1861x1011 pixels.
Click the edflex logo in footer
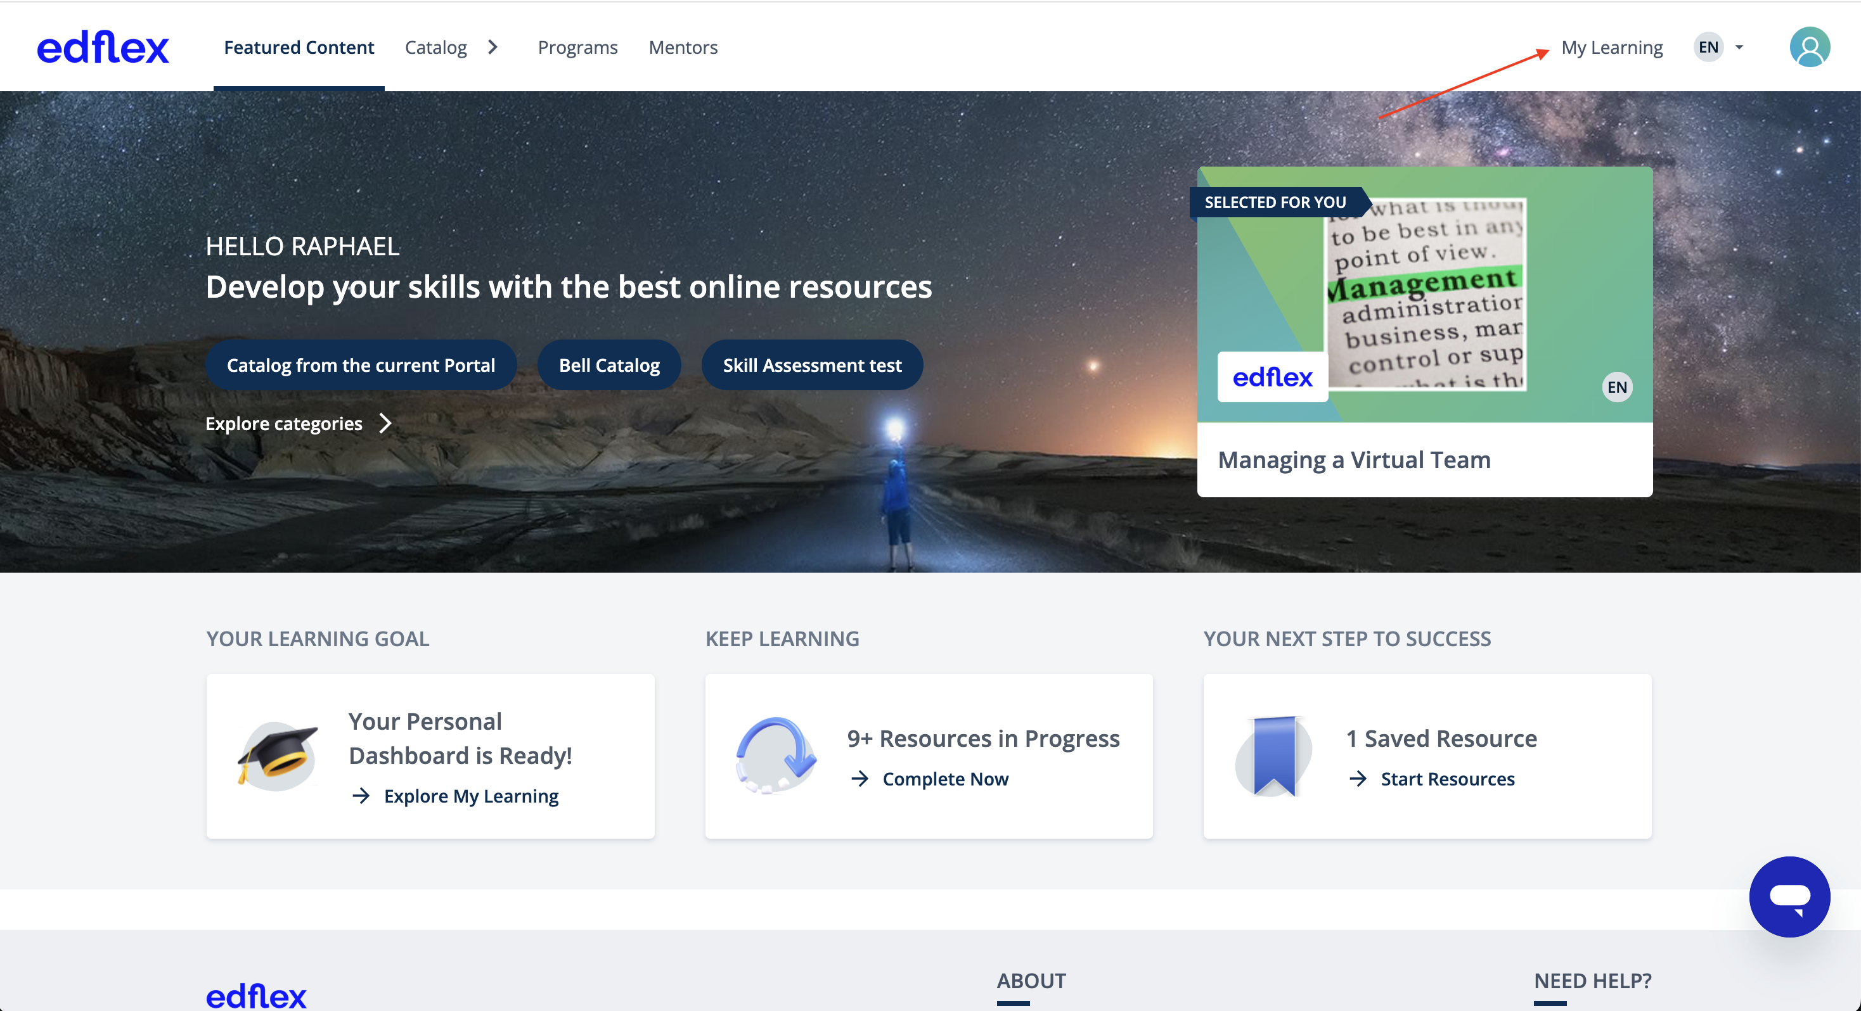pyautogui.click(x=255, y=996)
